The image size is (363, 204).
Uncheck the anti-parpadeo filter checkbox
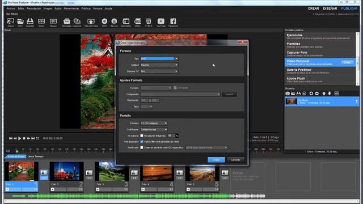[x=142, y=142]
